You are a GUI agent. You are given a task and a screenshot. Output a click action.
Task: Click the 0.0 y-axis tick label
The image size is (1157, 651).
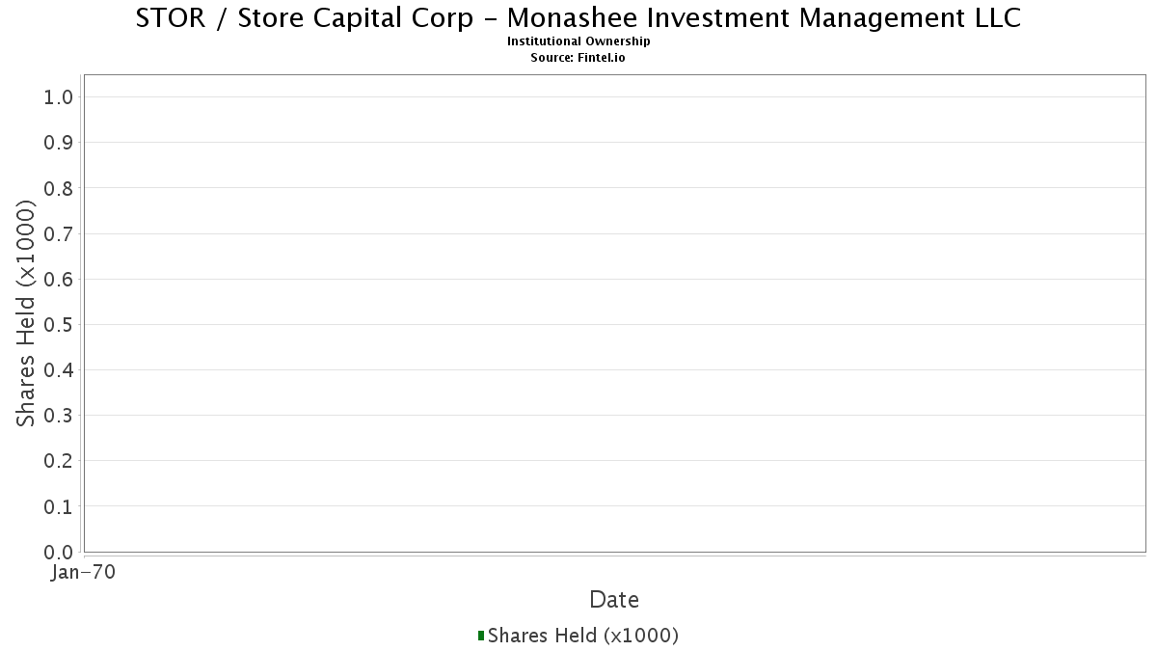[x=59, y=552]
